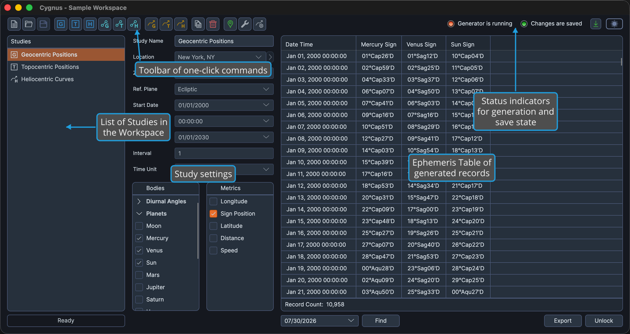Open the wrench settings tool
The width and height of the screenshot is (630, 334).
tap(245, 24)
